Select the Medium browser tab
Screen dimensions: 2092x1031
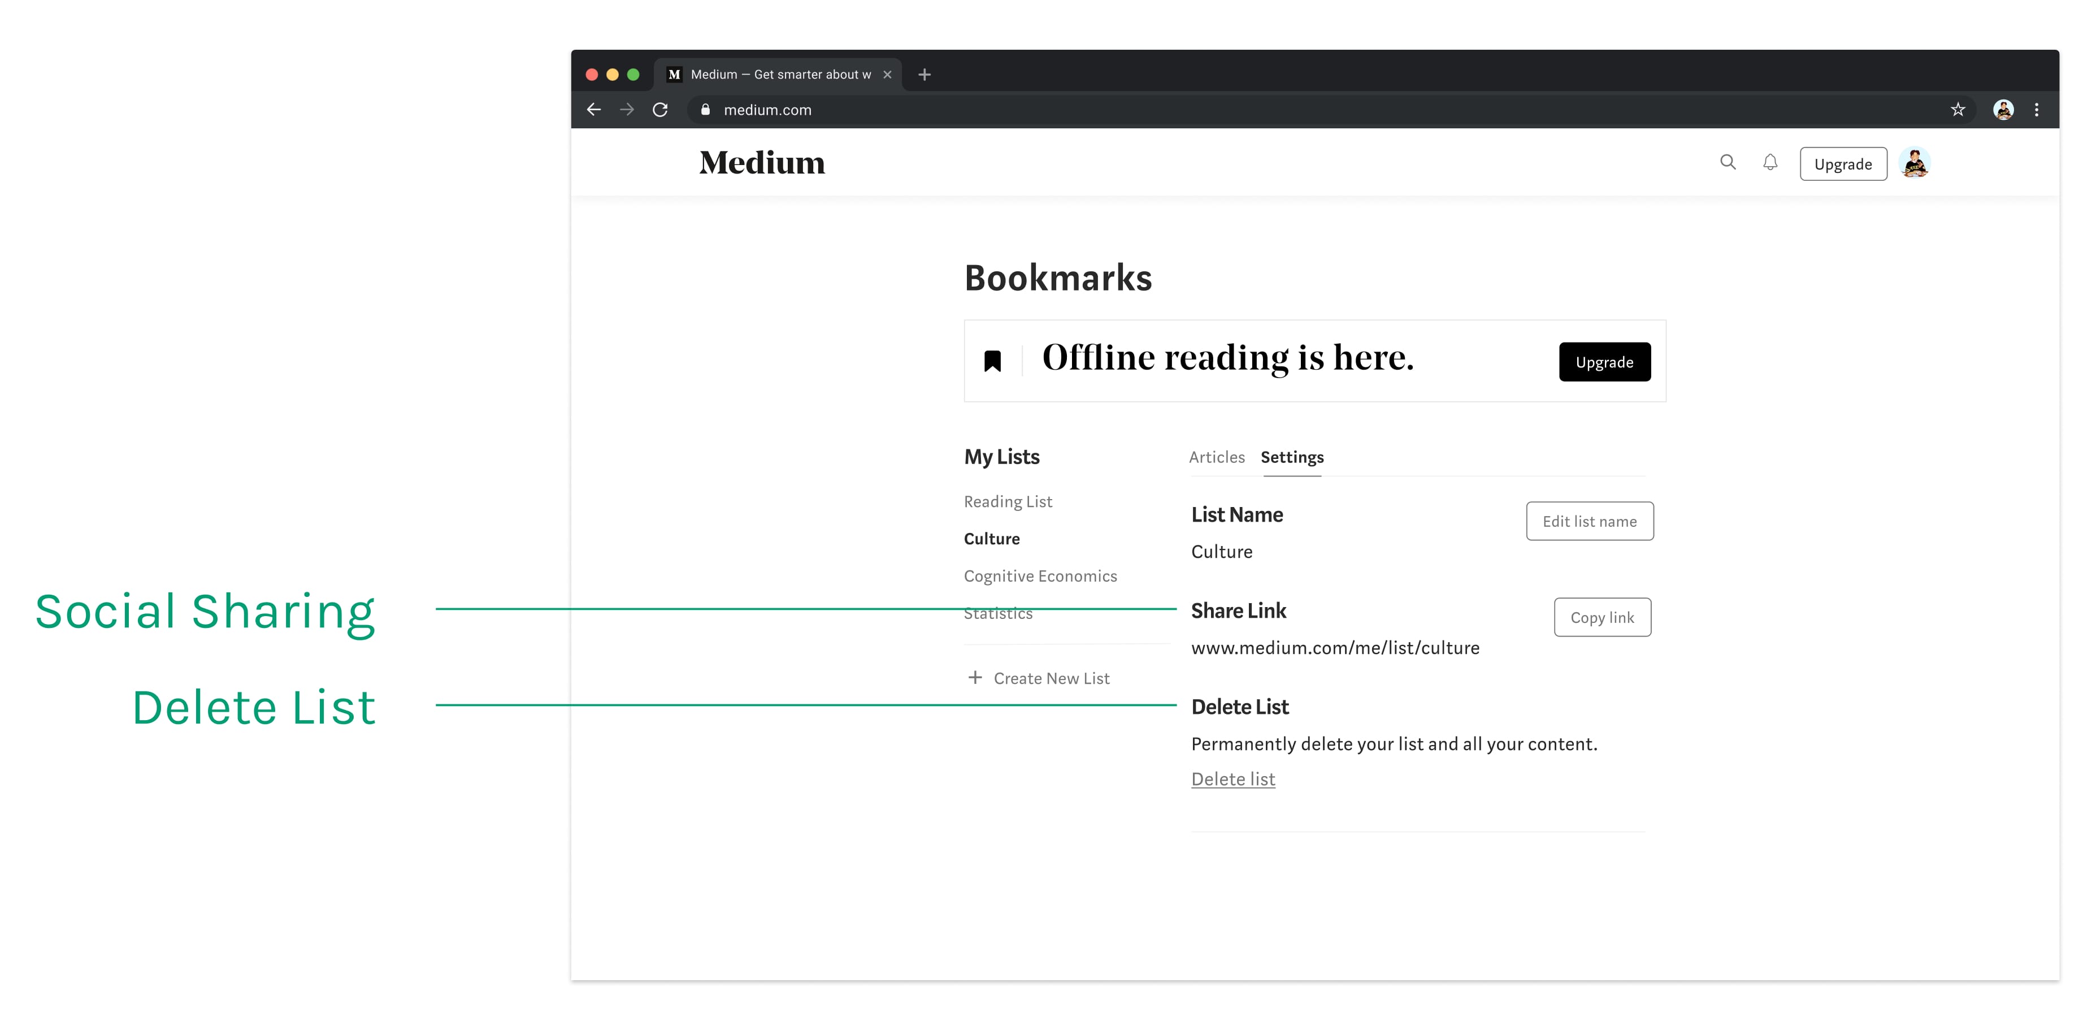coord(778,75)
